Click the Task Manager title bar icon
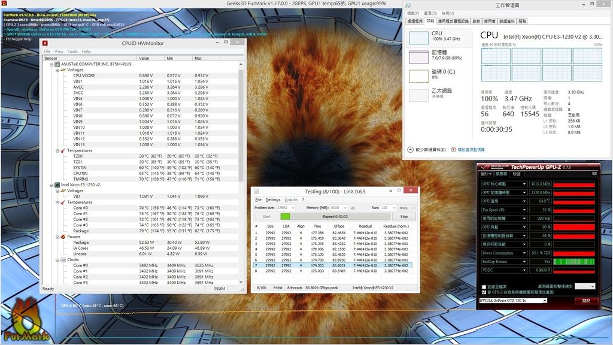Viewport: 613px width, 345px height. point(408,5)
